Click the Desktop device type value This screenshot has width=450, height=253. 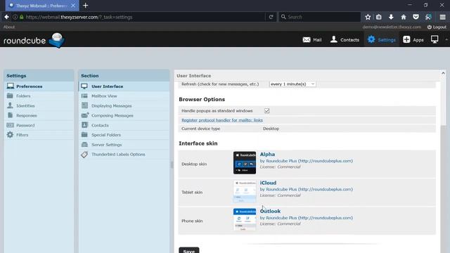point(271,129)
